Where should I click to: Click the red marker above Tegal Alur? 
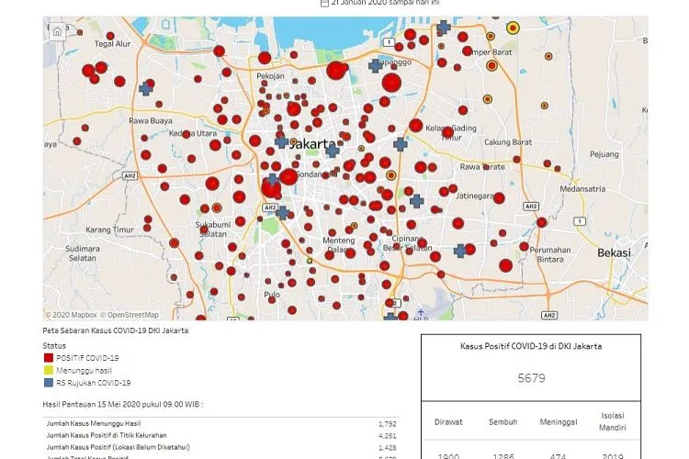[110, 36]
